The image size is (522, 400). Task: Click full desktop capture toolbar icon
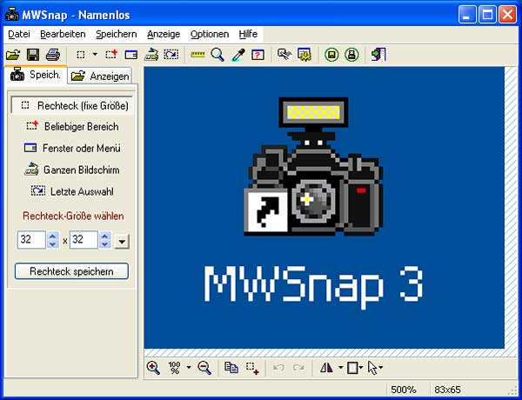(x=151, y=55)
